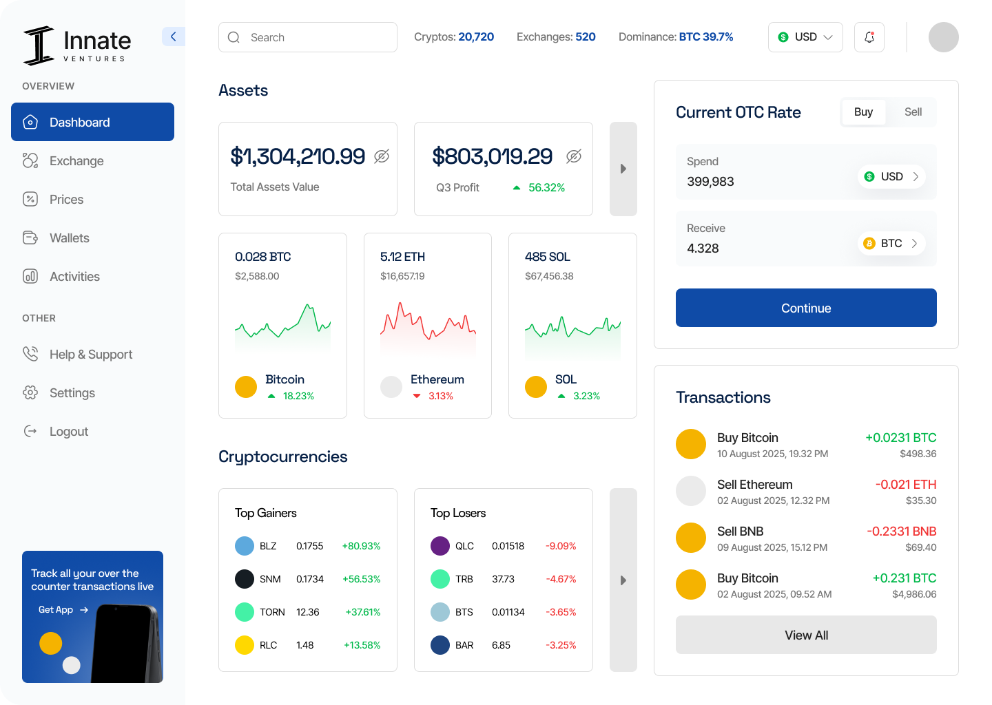The width and height of the screenshot is (992, 705).
Task: Open Help & Support
Action: click(x=90, y=355)
